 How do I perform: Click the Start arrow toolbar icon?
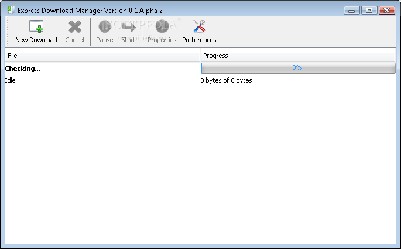coord(128,27)
